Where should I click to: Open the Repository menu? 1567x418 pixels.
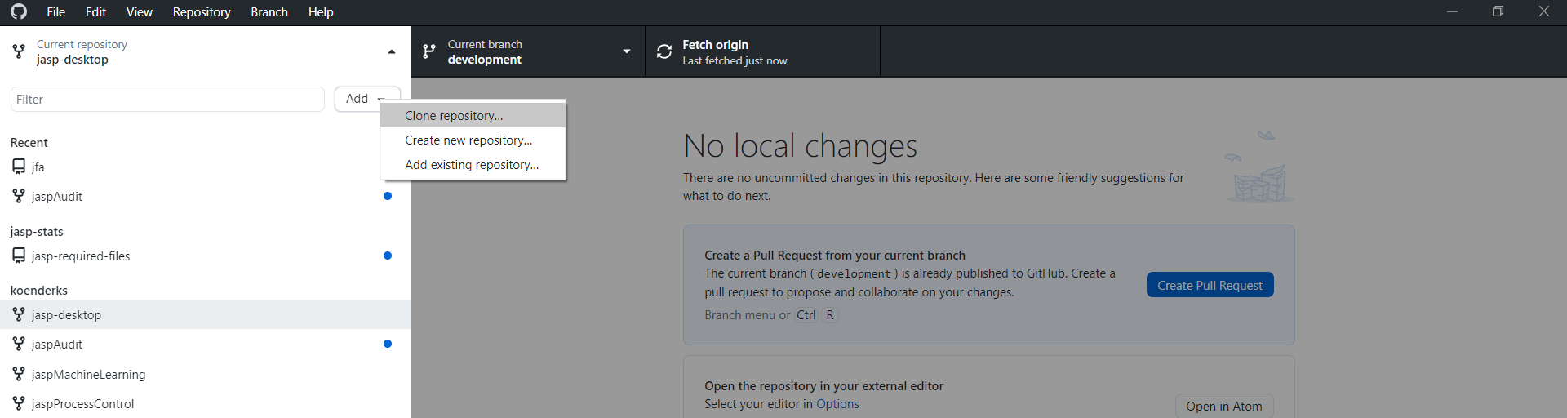[x=202, y=12]
